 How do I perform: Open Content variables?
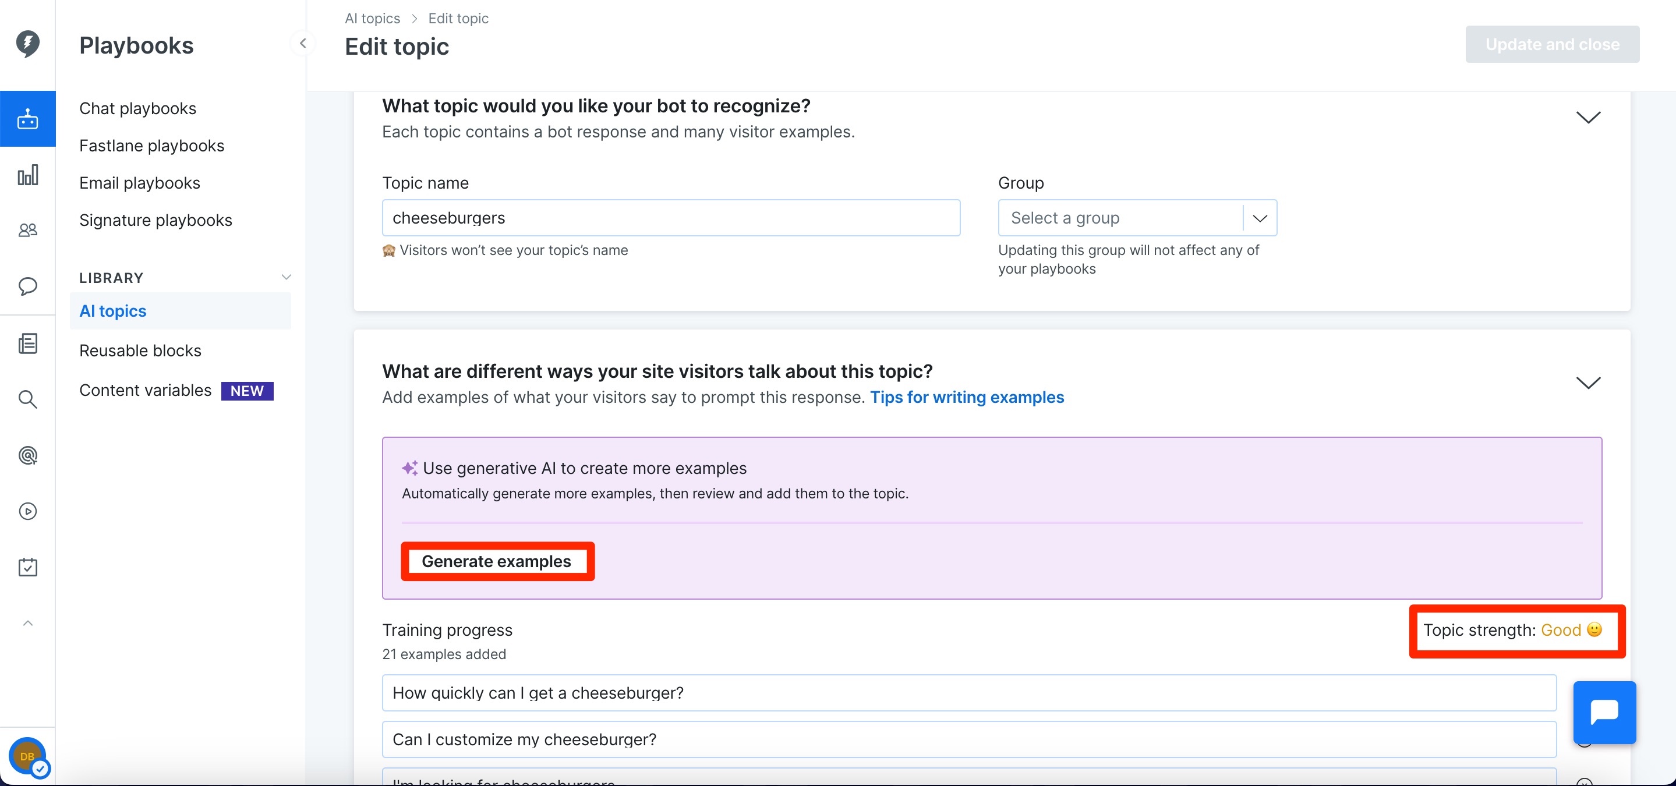coord(145,391)
